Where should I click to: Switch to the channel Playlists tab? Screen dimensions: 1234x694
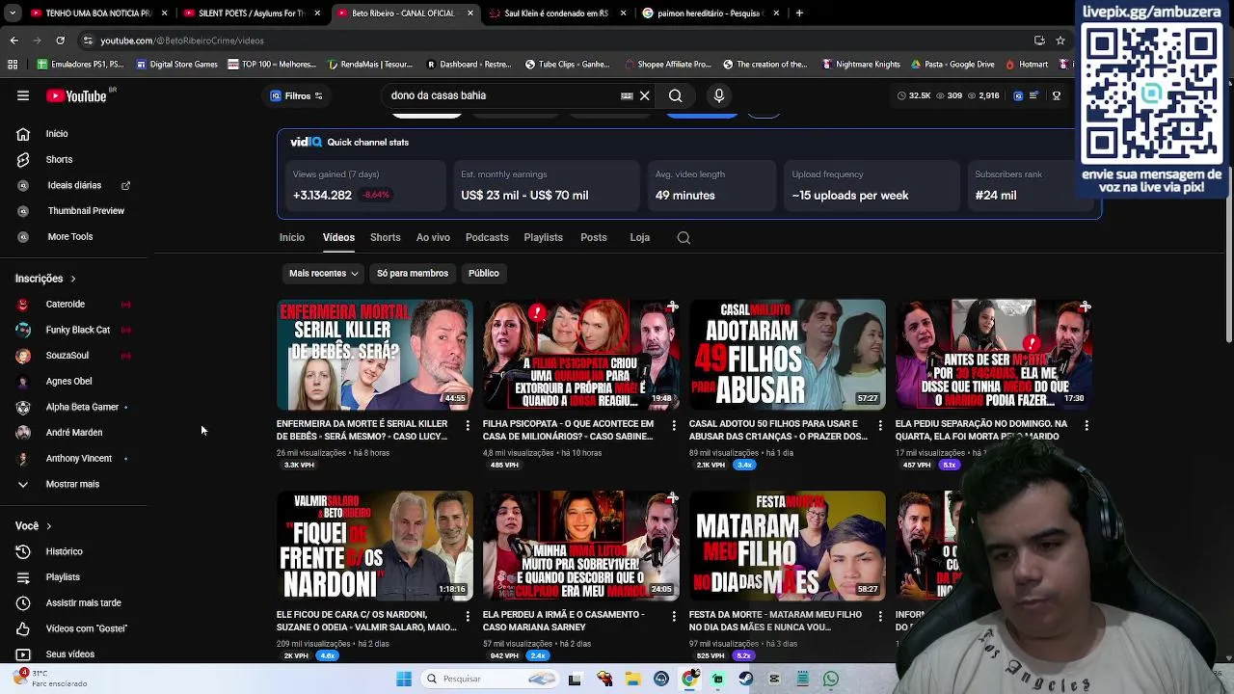point(544,237)
